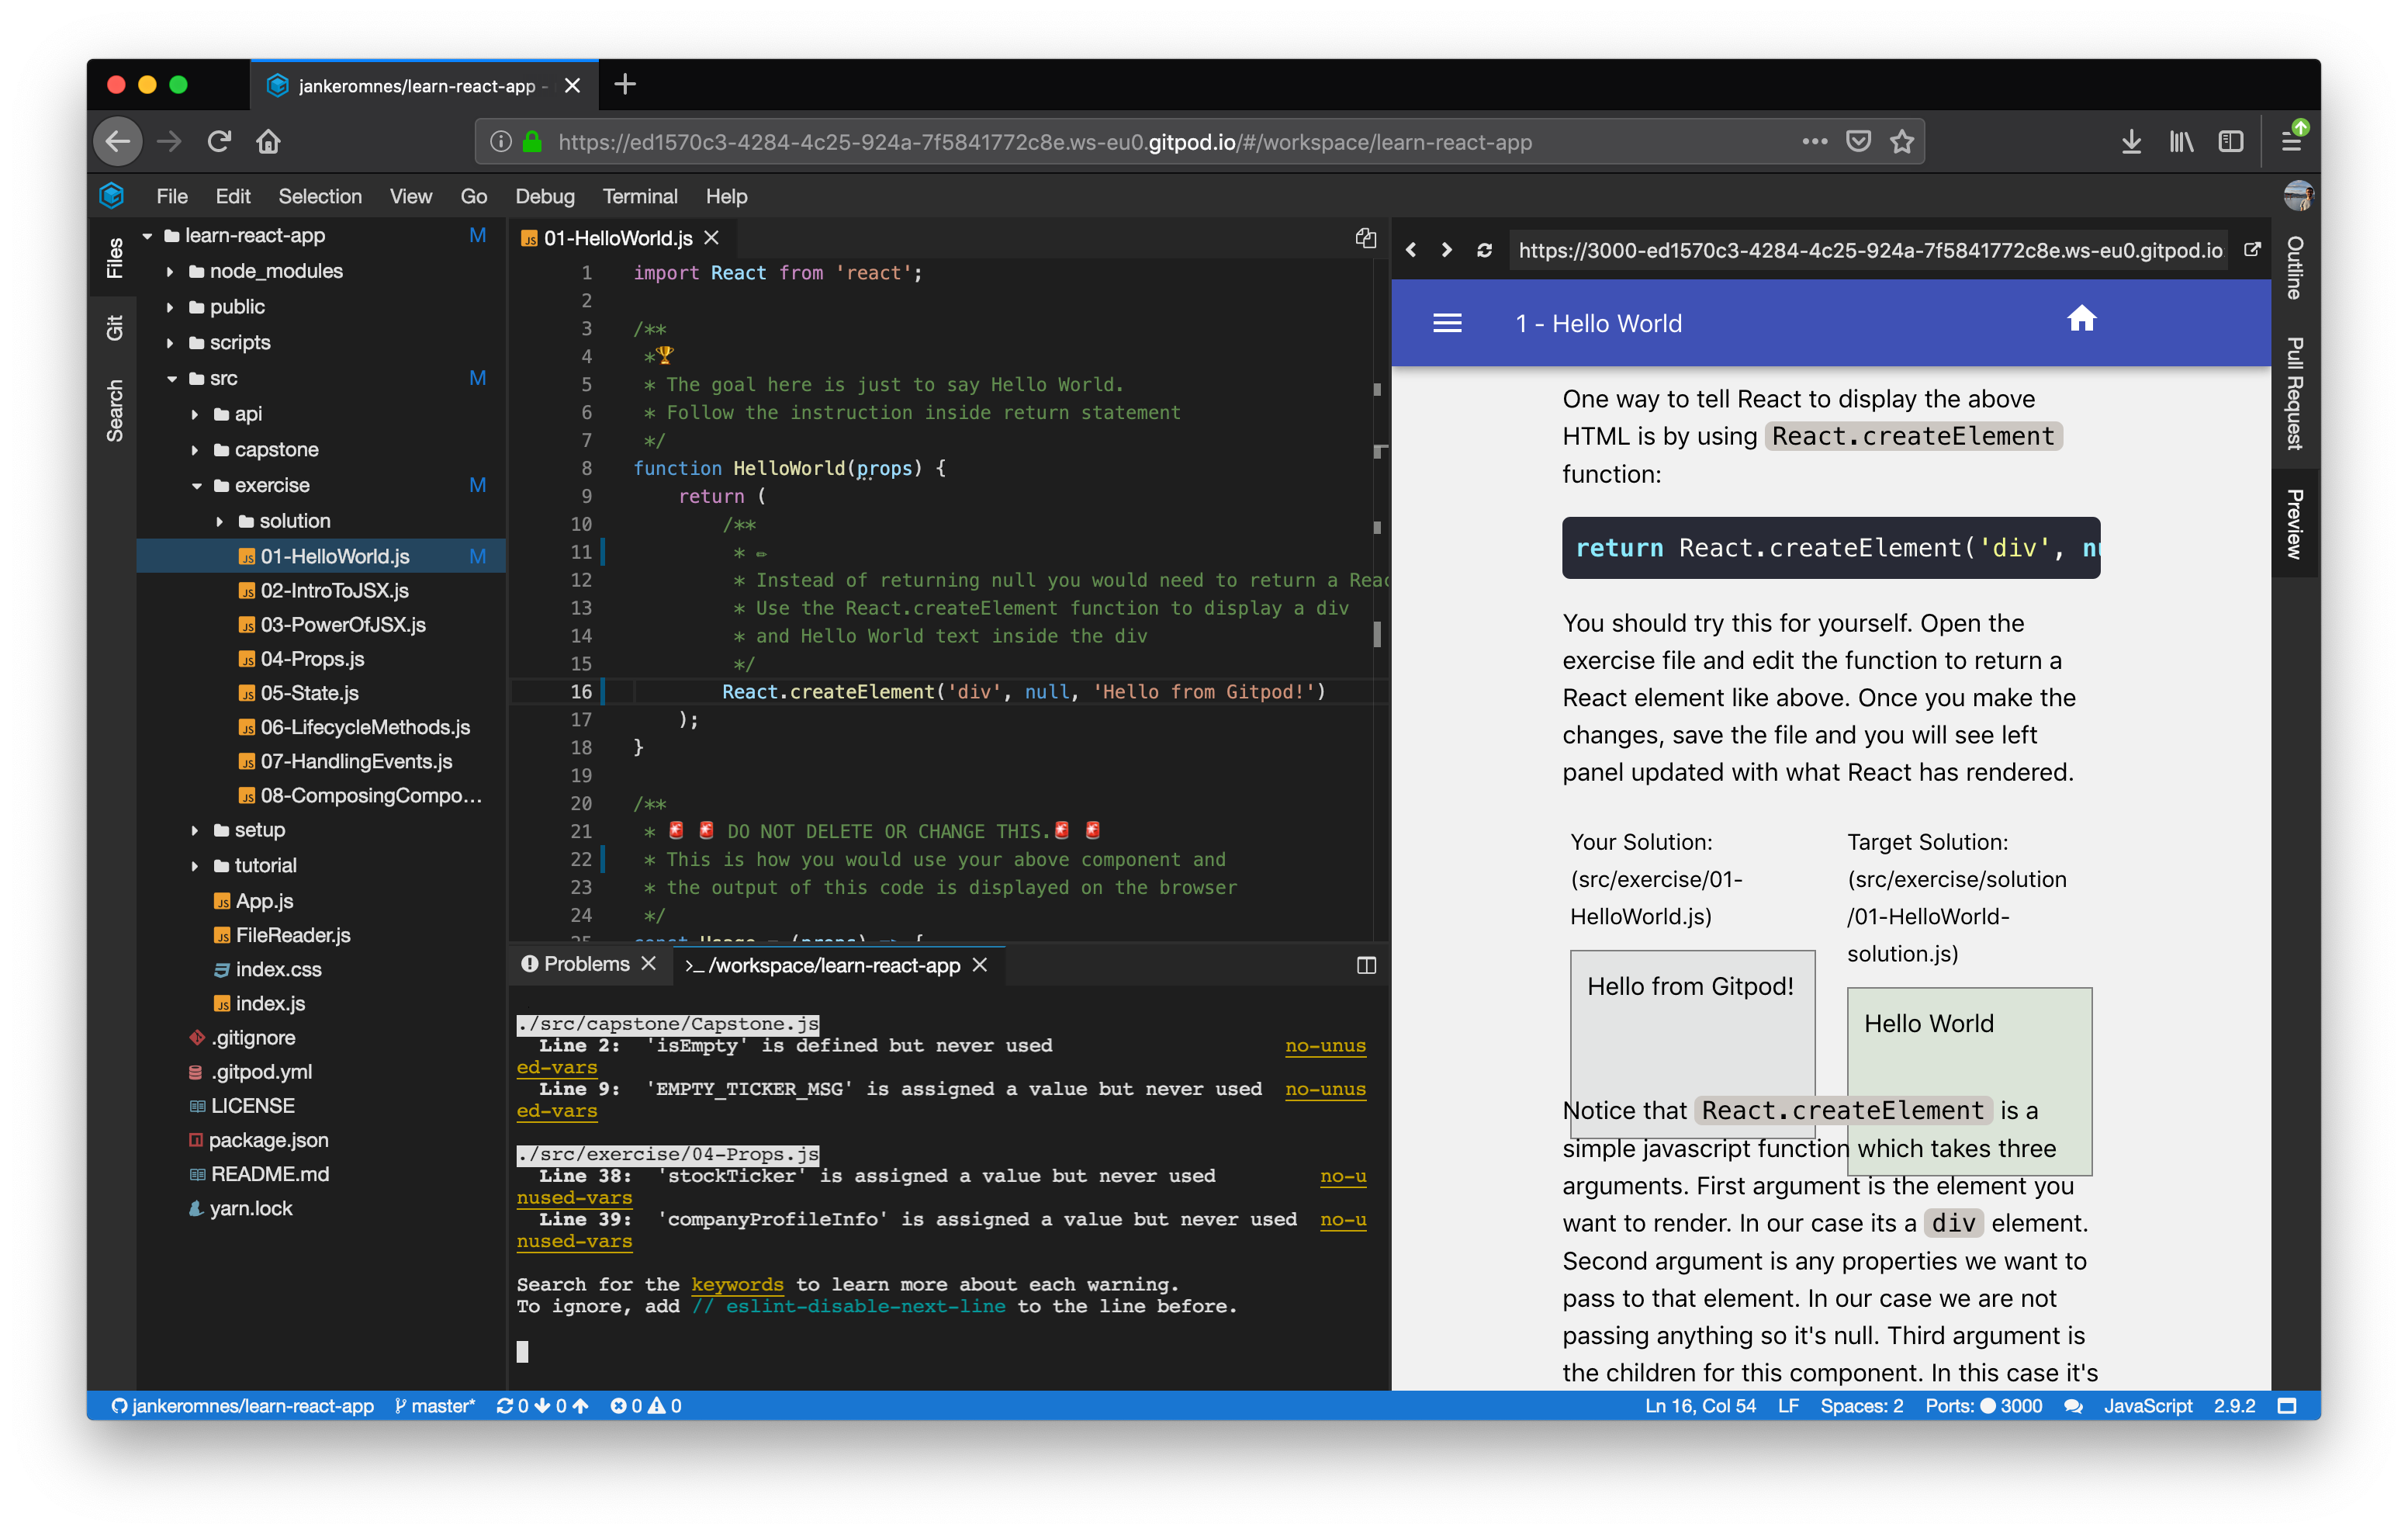Click sync changes indicator in status bar
The height and width of the screenshot is (1535, 2408).
(x=542, y=1406)
